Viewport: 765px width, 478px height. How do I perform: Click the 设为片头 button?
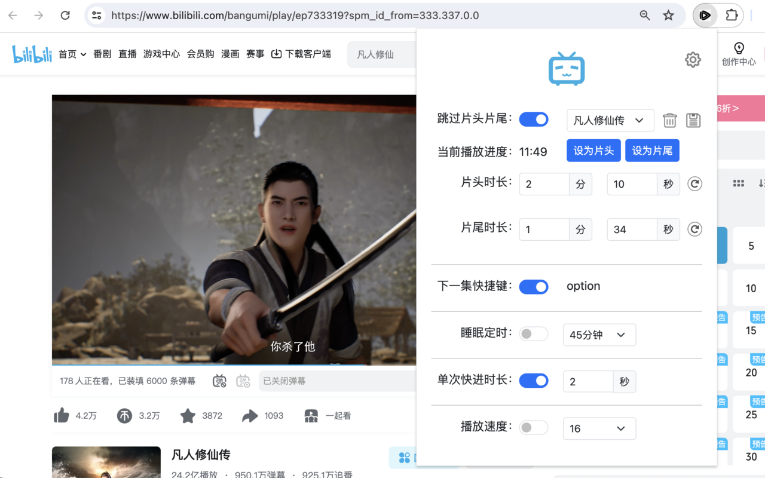[593, 151]
